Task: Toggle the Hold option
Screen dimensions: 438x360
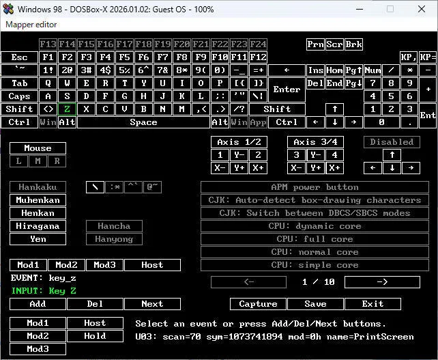Action: tap(96, 336)
